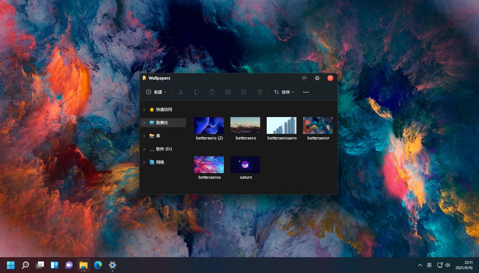Image resolution: width=479 pixels, height=273 pixels.
Task: Click the Paste clipboard icon
Action: coord(212,92)
